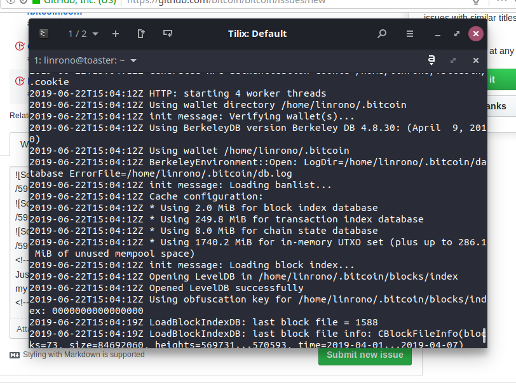The image size is (516, 387).
Task: Click the Submit new issue button
Action: 365,356
